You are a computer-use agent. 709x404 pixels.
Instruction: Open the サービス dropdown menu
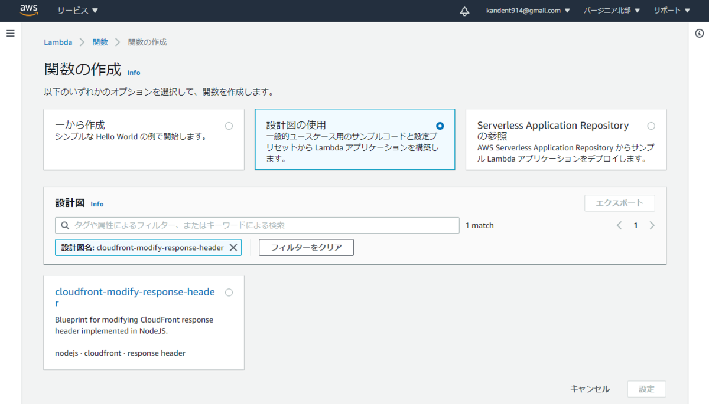77,11
